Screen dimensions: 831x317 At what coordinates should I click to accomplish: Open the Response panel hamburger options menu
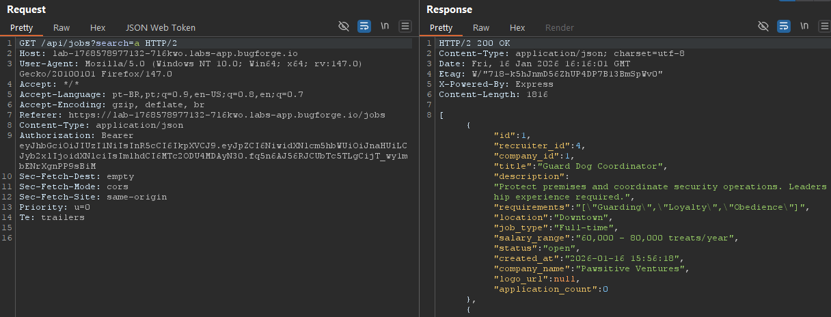click(x=825, y=27)
